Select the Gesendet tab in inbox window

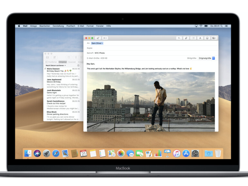72,62
